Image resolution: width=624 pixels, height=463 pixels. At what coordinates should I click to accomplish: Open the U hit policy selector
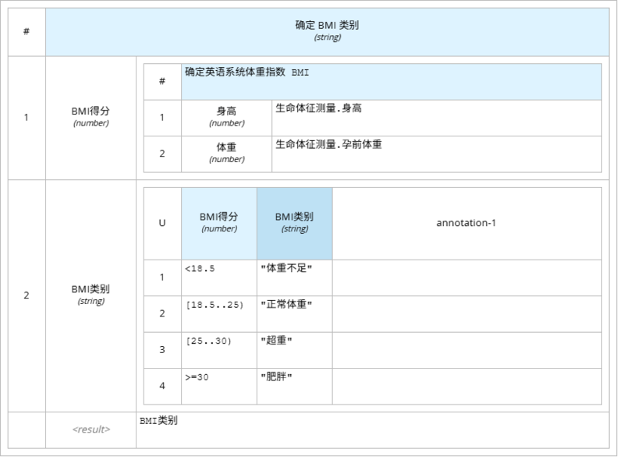[x=162, y=223]
